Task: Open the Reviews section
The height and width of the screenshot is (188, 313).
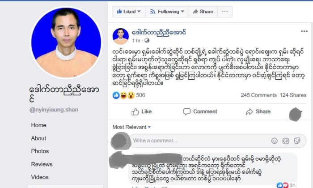Action: click(x=42, y=164)
